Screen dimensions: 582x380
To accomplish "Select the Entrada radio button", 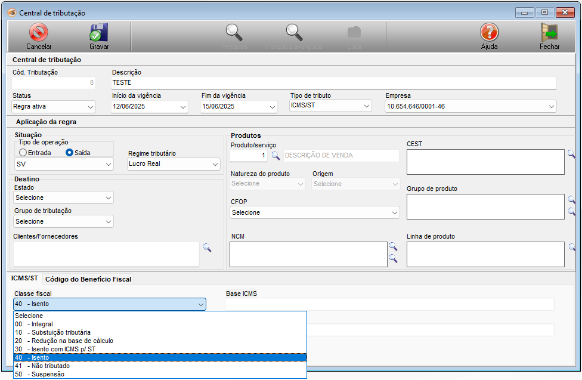I will coord(23,153).
